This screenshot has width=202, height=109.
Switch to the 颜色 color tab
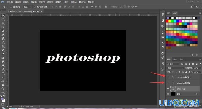pyautogui.click(x=169, y=13)
